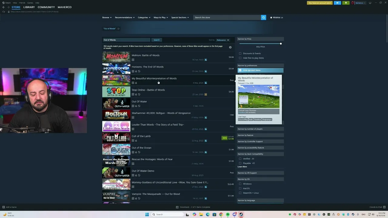
Task: Filter by macOS checkbox
Action: (x=240, y=188)
